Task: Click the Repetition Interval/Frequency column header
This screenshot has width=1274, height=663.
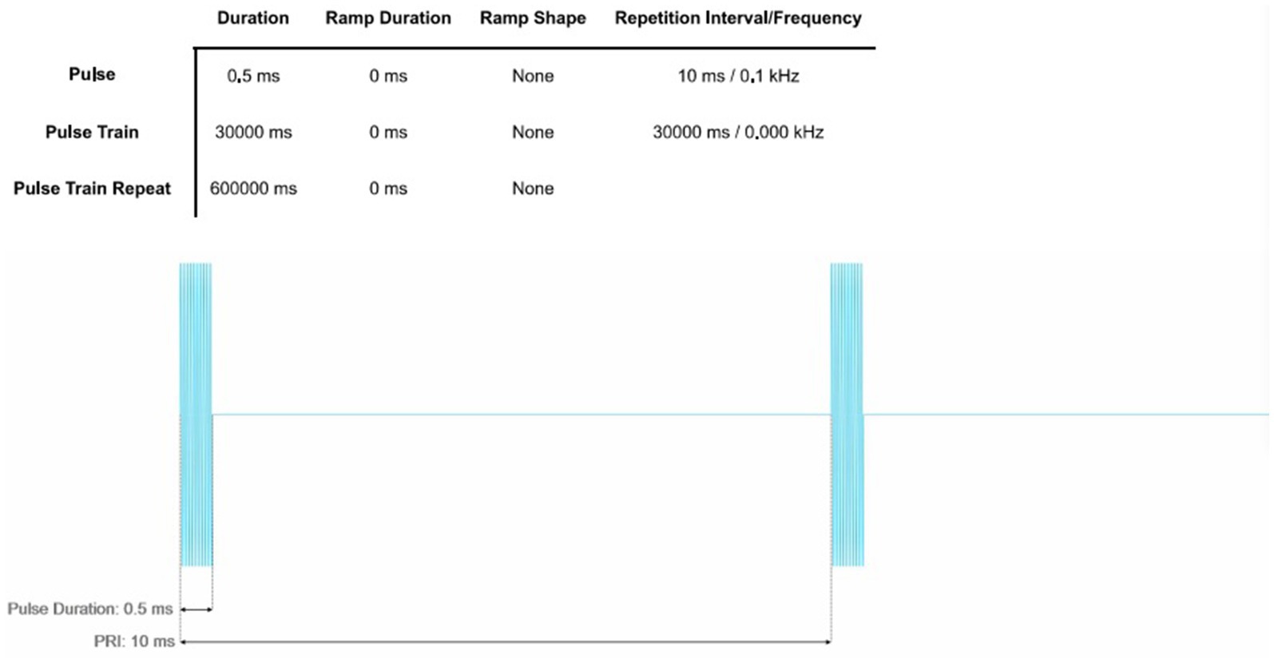Action: [738, 18]
